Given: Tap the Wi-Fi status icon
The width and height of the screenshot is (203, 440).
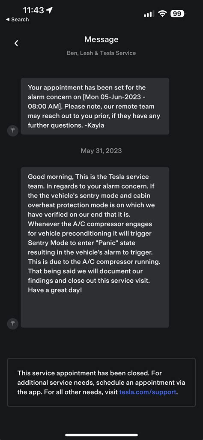Looking at the screenshot, I should point(162,13).
